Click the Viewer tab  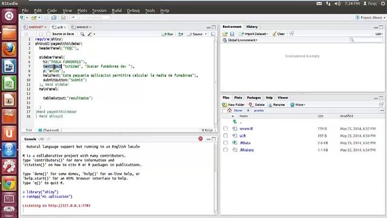click(282, 97)
